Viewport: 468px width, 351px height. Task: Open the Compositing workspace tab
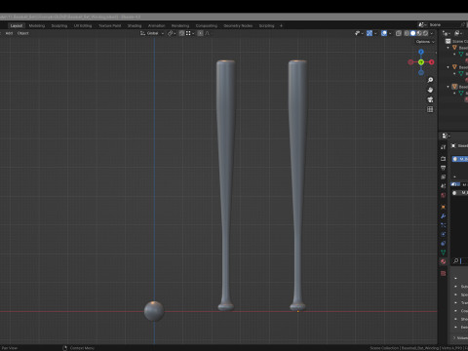[x=207, y=25]
